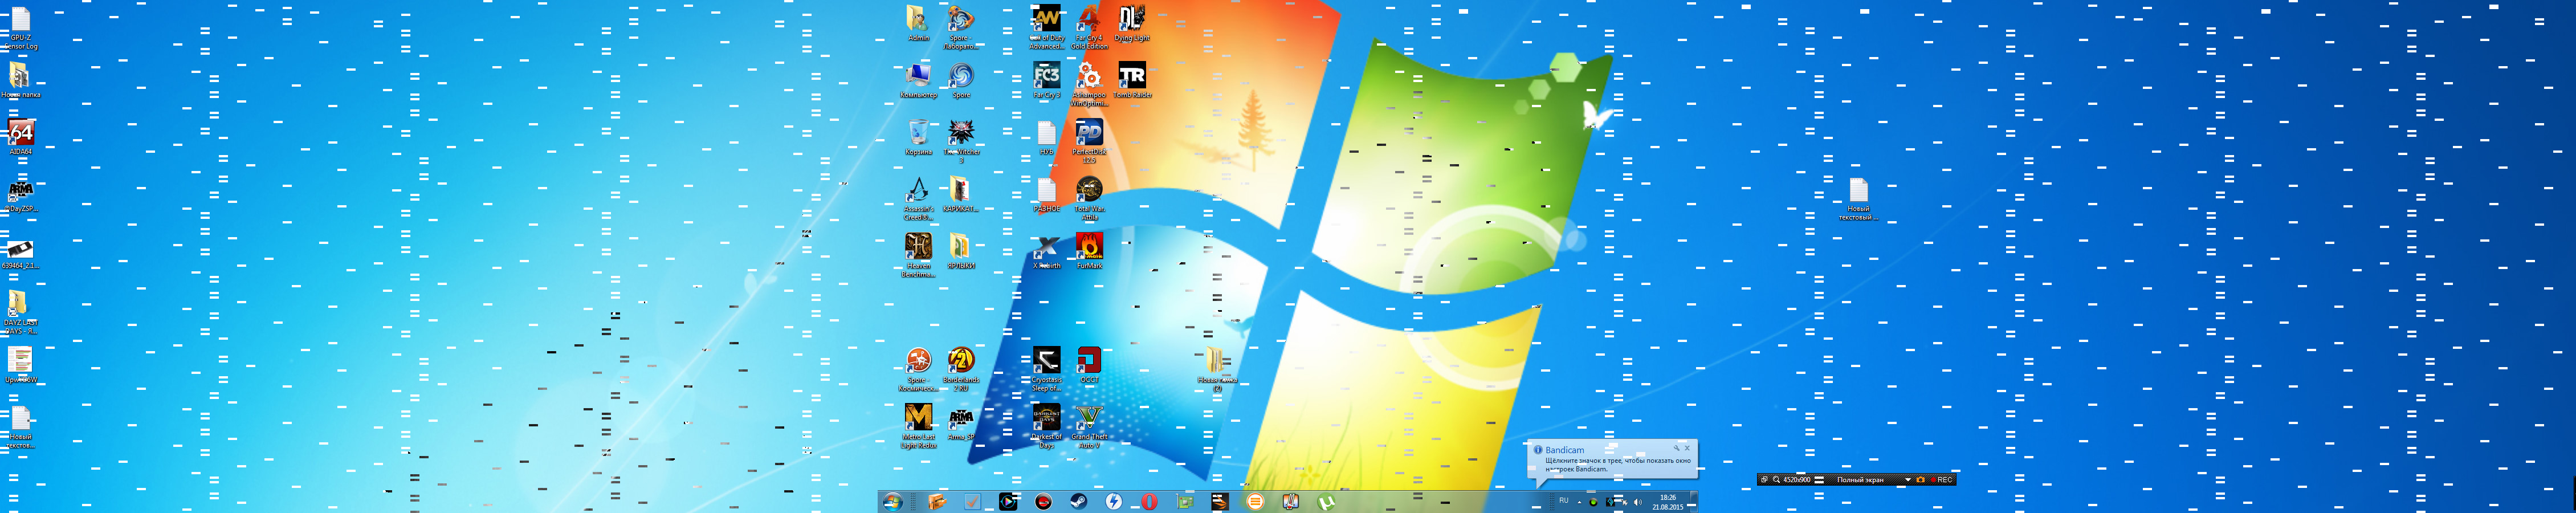Click the 4520x900 resolution value
Viewport: 2576px width, 513px height.
coord(1796,480)
